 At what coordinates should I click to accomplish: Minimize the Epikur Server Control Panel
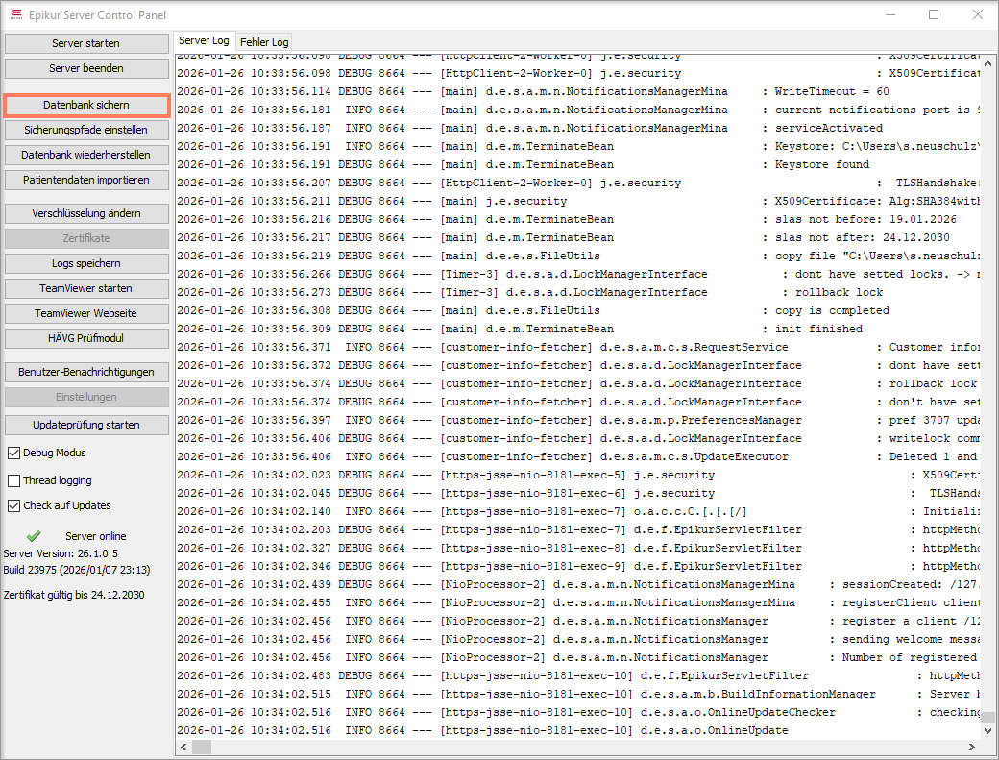890,14
